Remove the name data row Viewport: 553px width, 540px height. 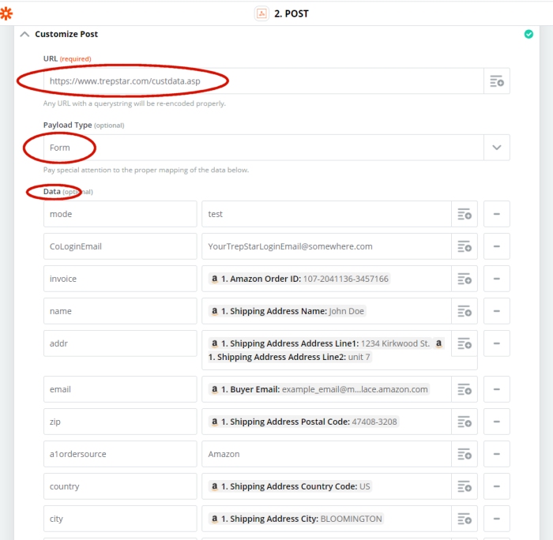click(x=497, y=311)
